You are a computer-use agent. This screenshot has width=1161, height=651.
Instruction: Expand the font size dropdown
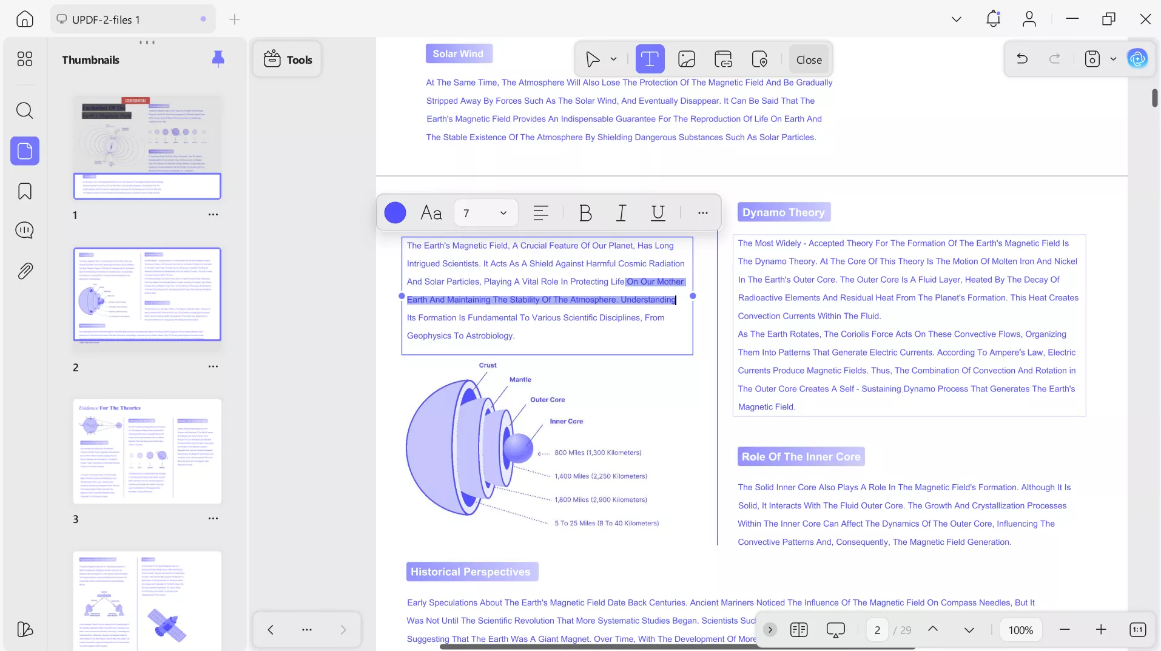pyautogui.click(x=503, y=213)
